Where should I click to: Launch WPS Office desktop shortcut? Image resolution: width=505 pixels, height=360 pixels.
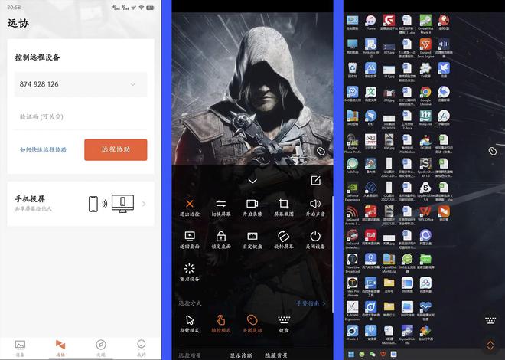[425, 214]
